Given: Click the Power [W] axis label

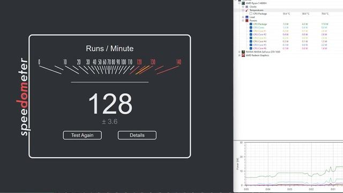Looking at the screenshot, I should click(237, 164).
